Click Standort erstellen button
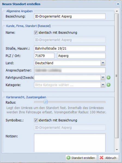The height and width of the screenshot is (163, 122). pyautogui.click(x=81, y=158)
